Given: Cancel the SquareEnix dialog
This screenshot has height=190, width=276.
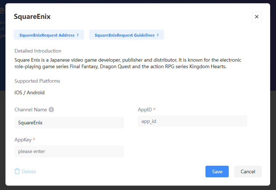Looking at the screenshot, I should tap(248, 172).
